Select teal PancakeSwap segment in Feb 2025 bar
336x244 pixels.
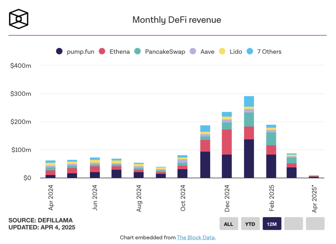coord(271,139)
